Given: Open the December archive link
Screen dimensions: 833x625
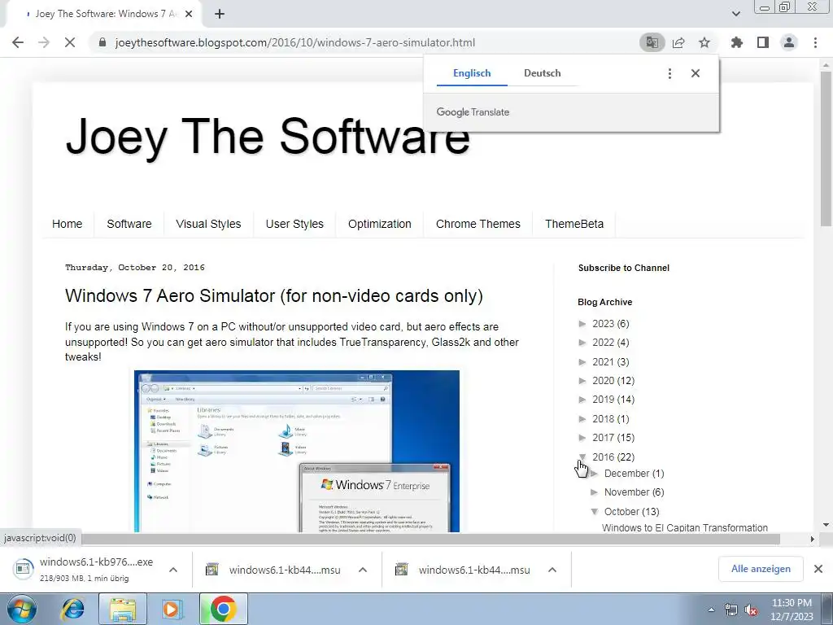Looking at the screenshot, I should pos(627,473).
